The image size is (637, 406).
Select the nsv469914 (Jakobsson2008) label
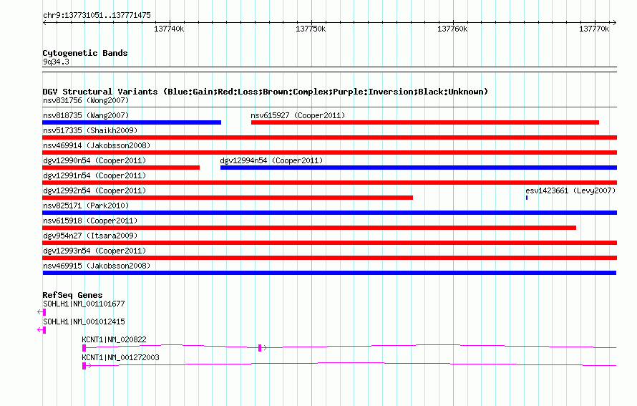tap(97, 145)
